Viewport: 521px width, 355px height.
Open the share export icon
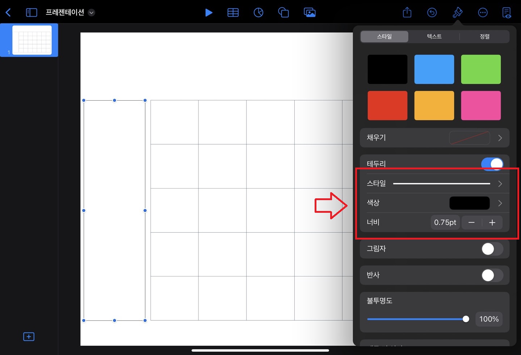pyautogui.click(x=407, y=12)
